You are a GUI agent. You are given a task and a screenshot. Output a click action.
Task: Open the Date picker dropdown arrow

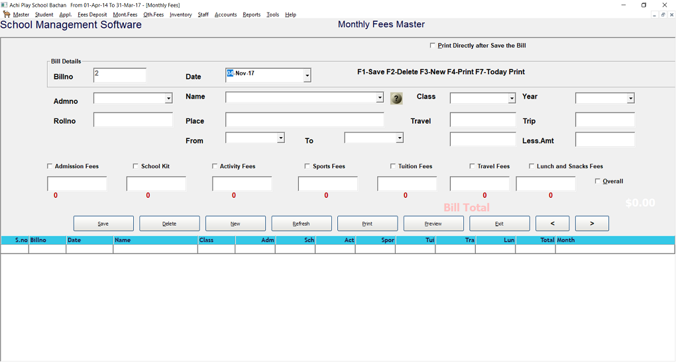[x=307, y=76]
